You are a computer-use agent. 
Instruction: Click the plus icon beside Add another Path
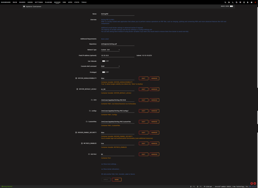(x=102, y=174)
